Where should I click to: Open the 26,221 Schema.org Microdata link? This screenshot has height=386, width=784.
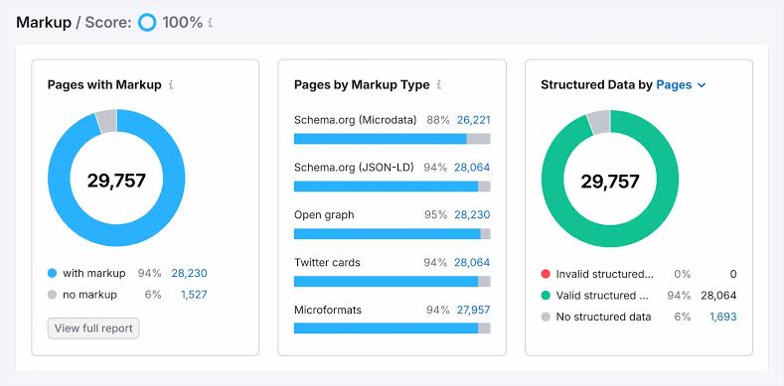click(474, 120)
